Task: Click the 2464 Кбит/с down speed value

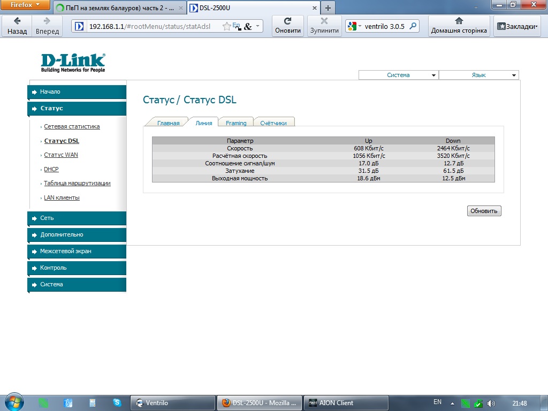Action: pyautogui.click(x=453, y=148)
